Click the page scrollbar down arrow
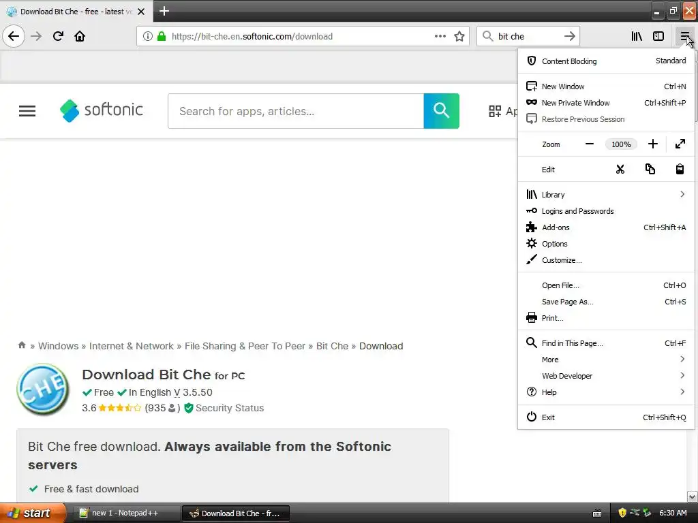This screenshot has width=698, height=523. click(x=693, y=496)
